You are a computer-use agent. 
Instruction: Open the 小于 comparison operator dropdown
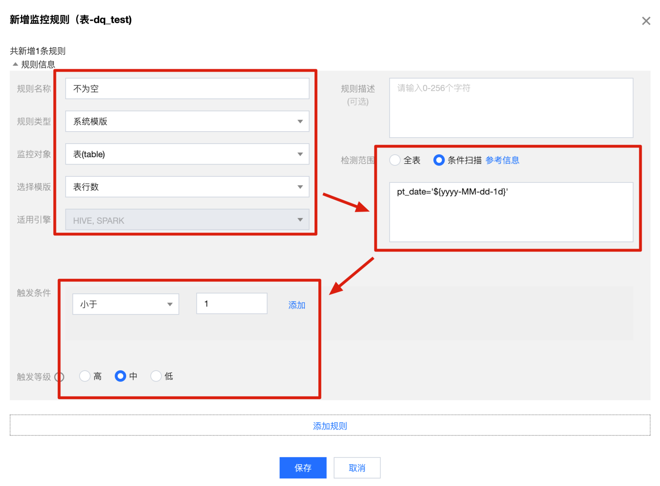[126, 304]
